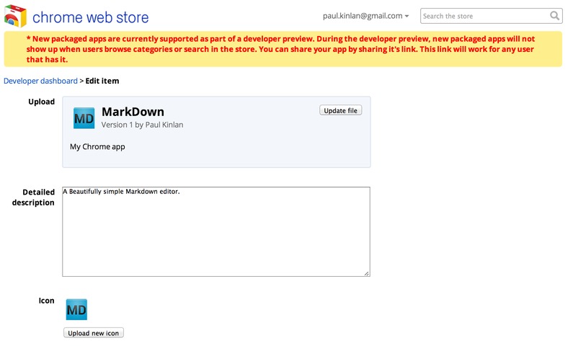Click the MarkDown MD icon in the upload box
568x354 pixels.
coord(84,118)
